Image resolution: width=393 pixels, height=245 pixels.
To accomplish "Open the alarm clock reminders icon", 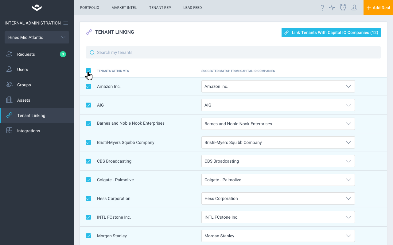I will pyautogui.click(x=343, y=8).
